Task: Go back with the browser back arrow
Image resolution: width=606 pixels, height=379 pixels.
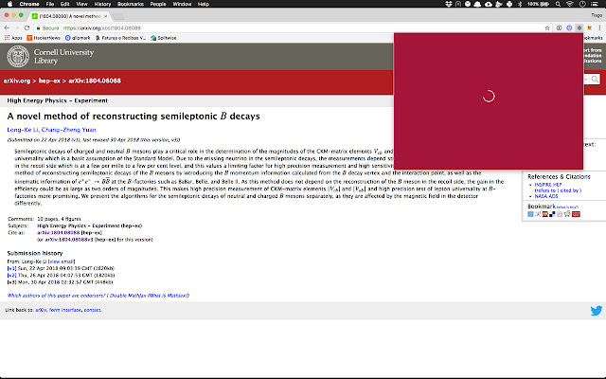Action: click(7, 27)
